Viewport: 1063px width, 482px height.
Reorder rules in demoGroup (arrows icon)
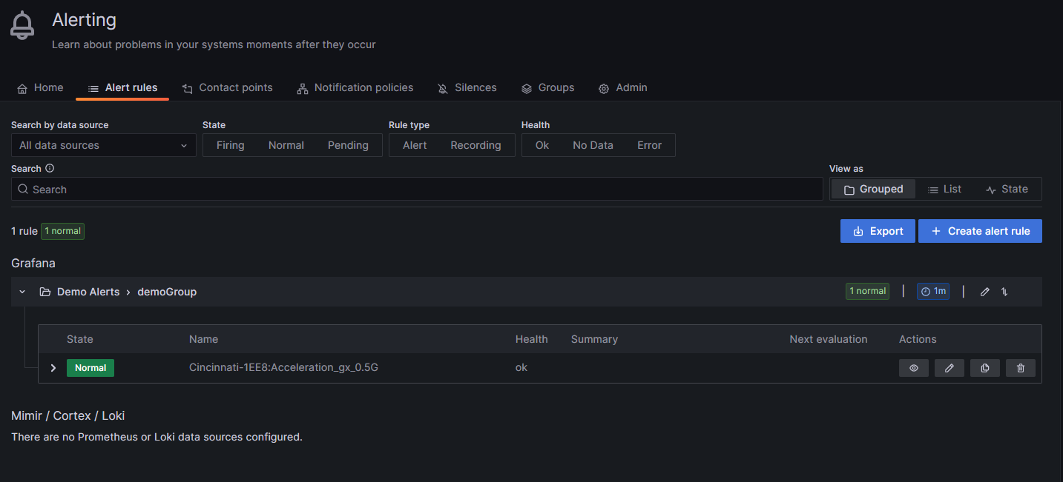coord(1004,292)
